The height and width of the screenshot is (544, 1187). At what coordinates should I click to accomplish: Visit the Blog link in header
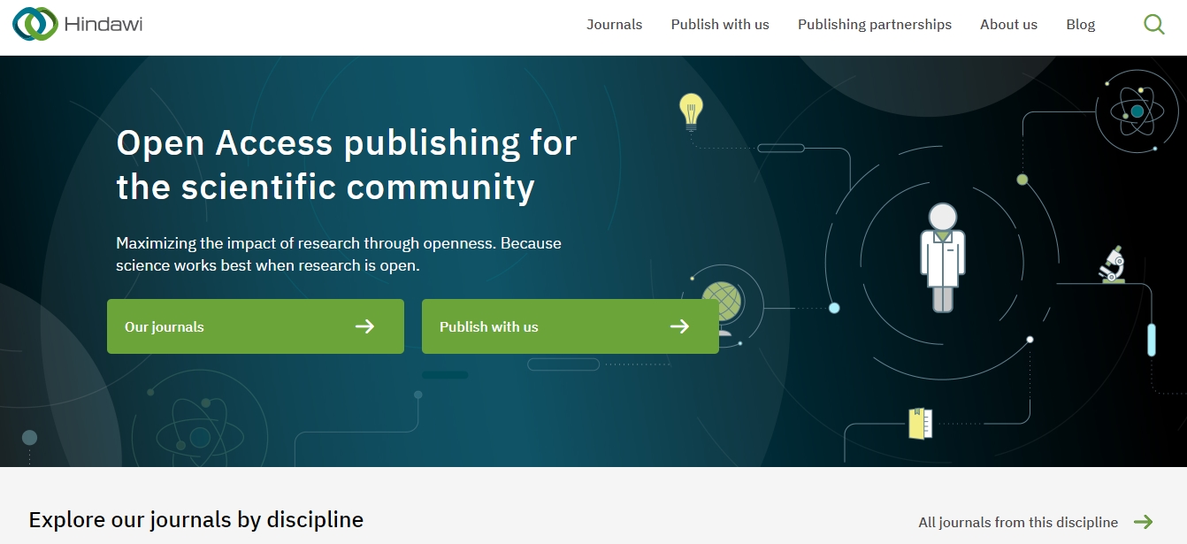1080,25
